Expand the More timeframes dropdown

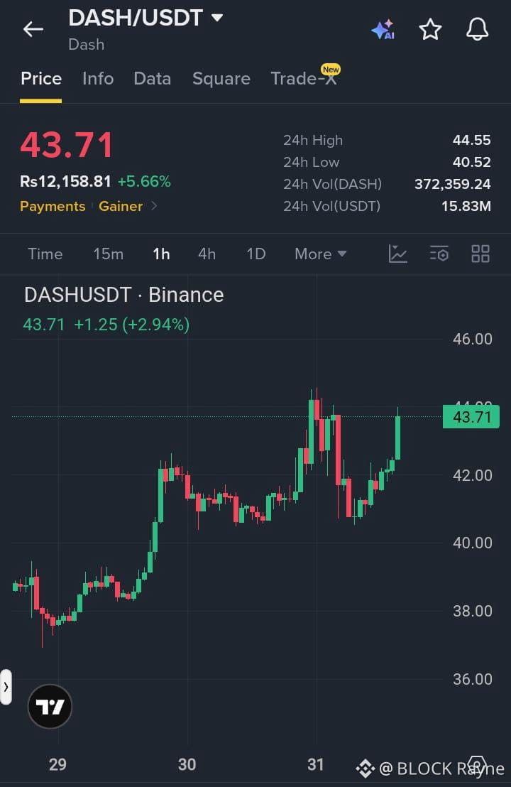pos(321,254)
